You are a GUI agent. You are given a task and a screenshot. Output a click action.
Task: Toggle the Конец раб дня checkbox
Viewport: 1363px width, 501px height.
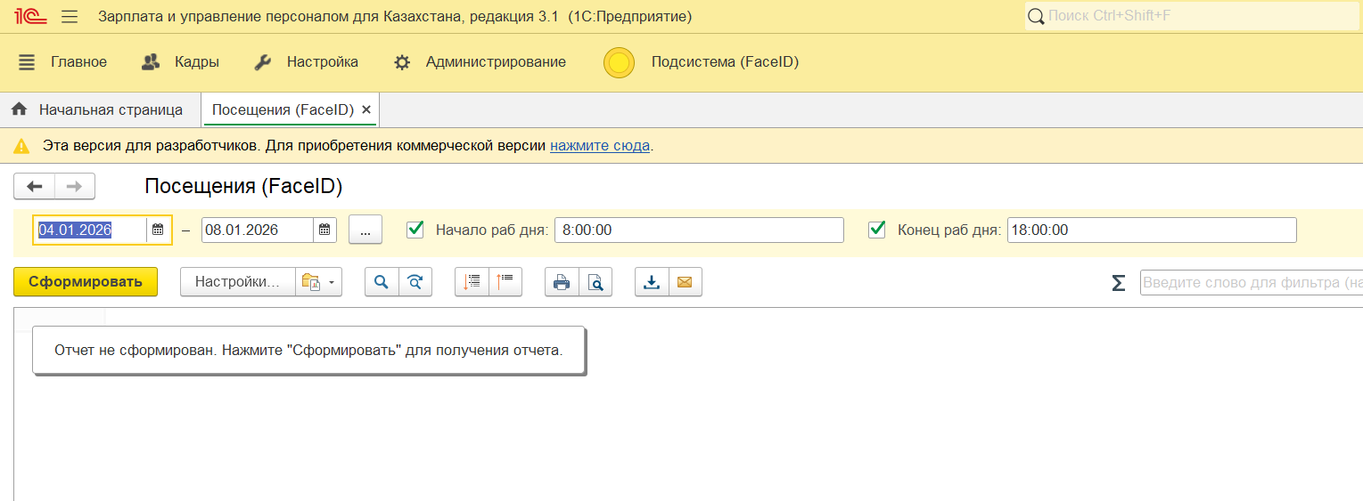pyautogui.click(x=876, y=230)
